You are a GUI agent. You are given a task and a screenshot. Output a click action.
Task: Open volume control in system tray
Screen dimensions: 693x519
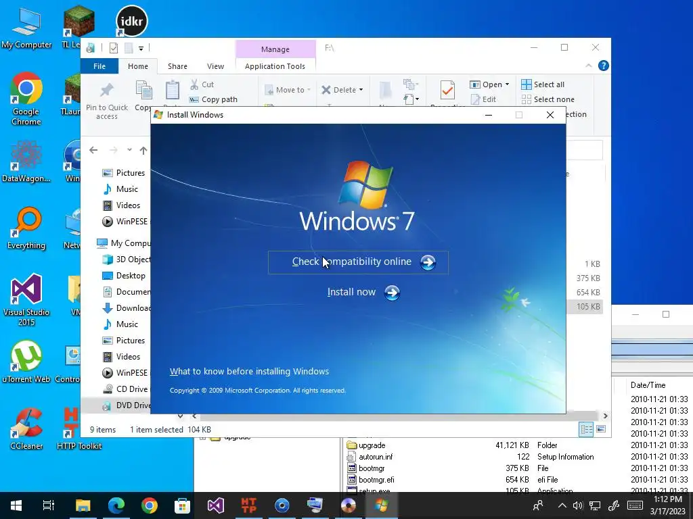(x=578, y=505)
